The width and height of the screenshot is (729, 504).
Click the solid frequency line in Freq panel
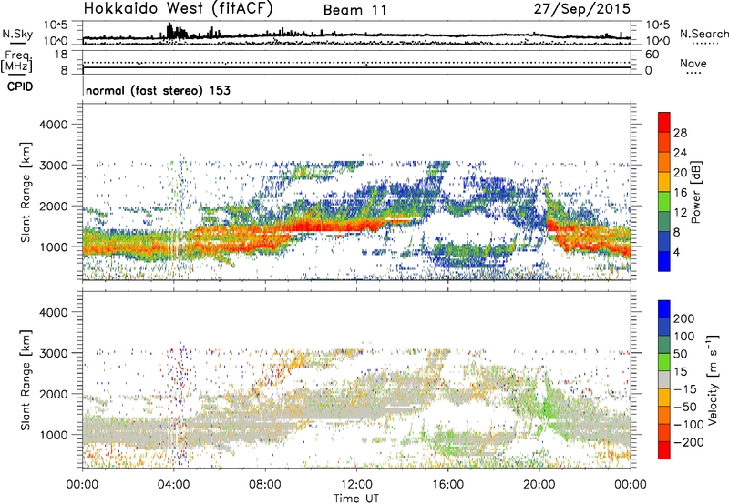[356, 67]
